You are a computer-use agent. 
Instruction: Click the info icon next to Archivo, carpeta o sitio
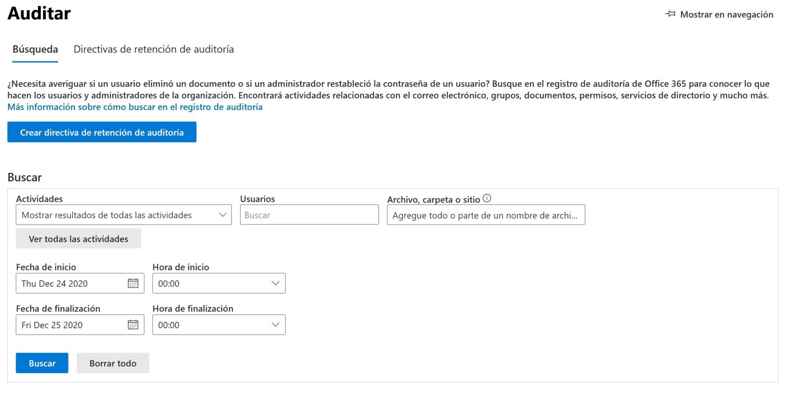[487, 198]
